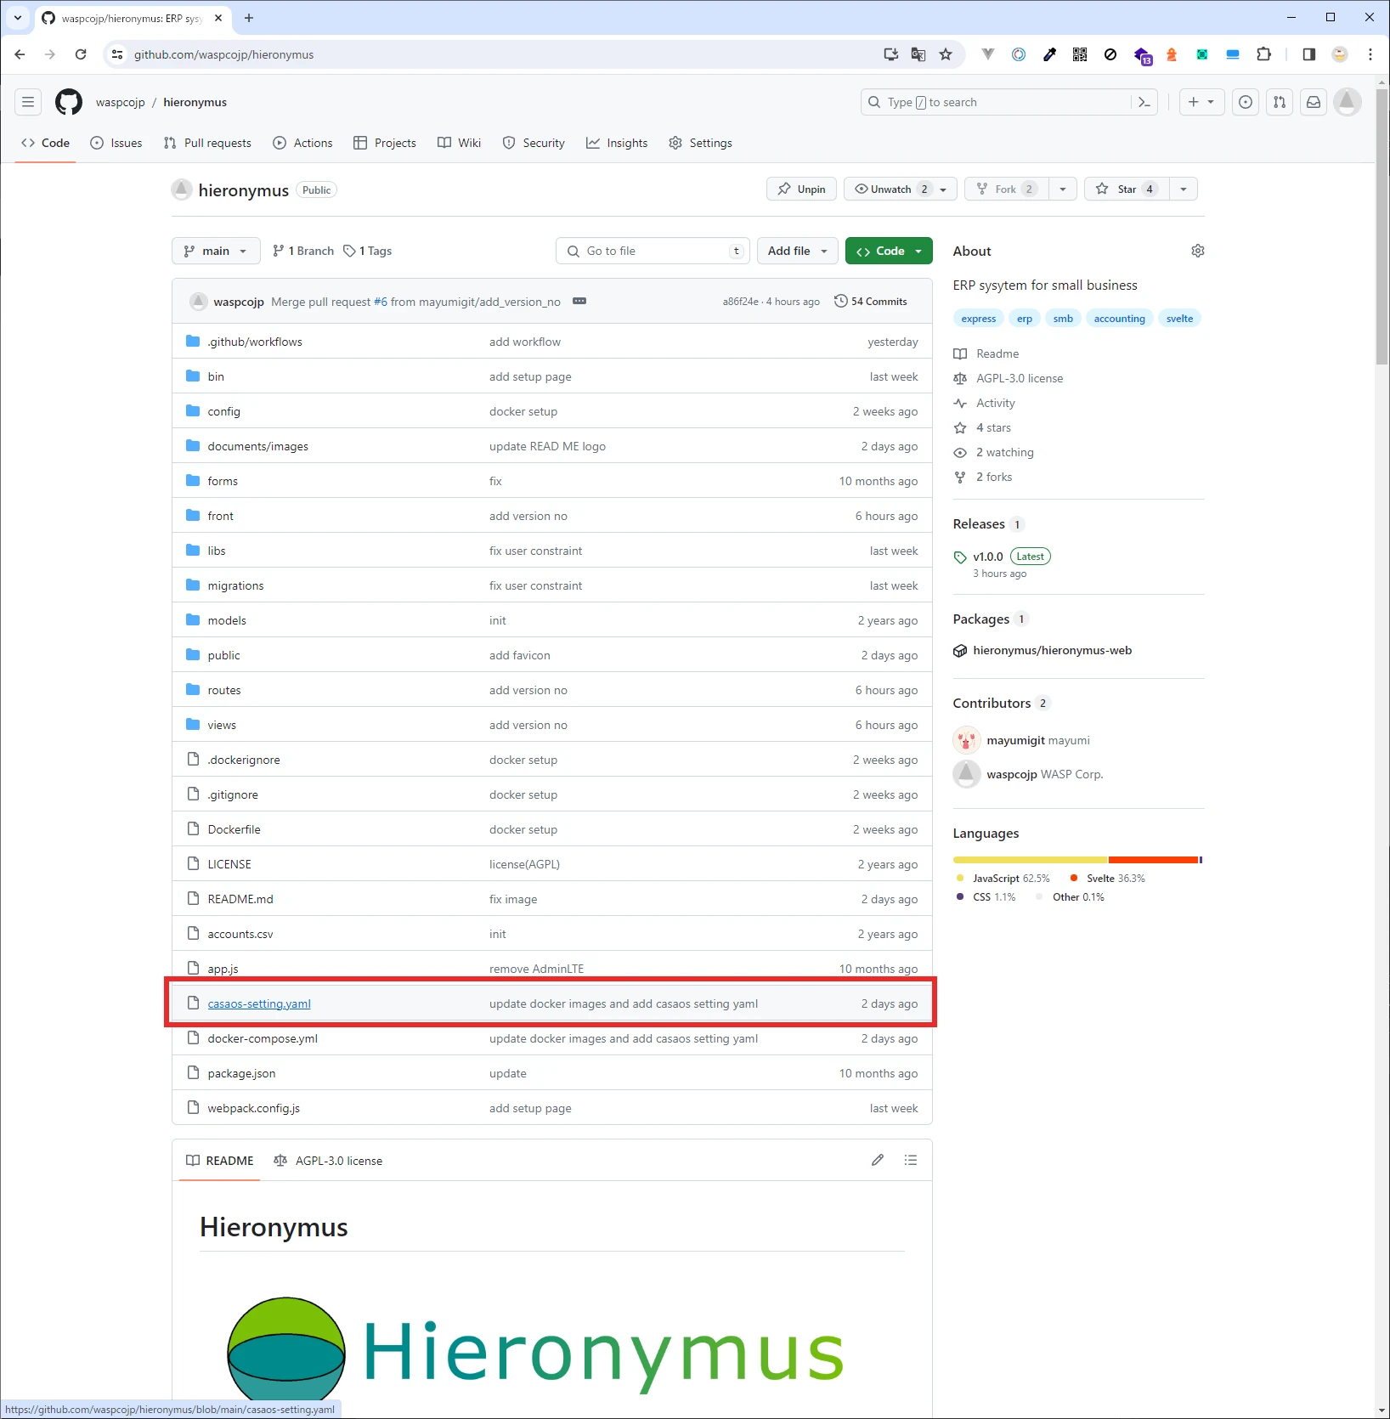
Task: Open the main branch selector
Action: click(216, 251)
